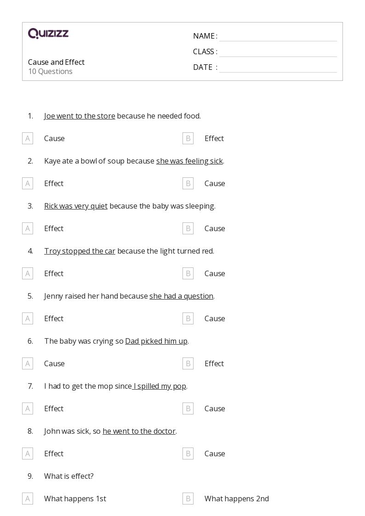
Task: Check box A Cause for question 6
Action: point(28,363)
